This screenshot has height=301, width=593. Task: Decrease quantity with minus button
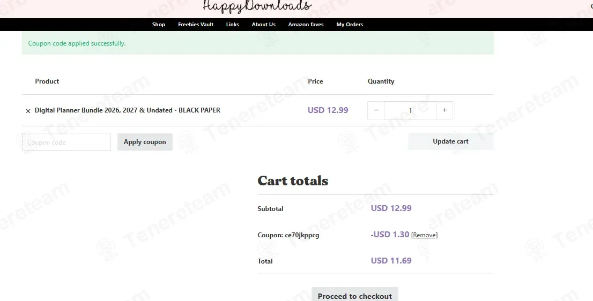[375, 110]
